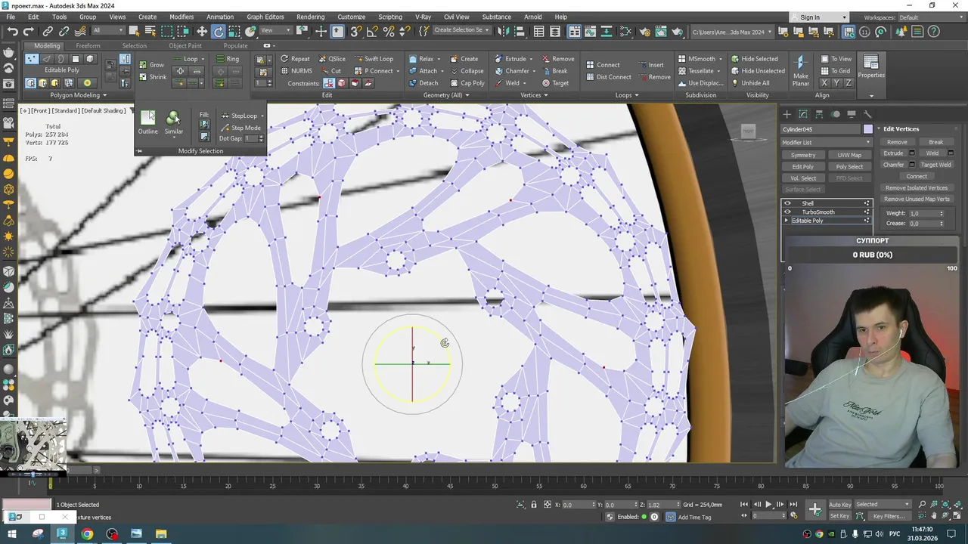The height and width of the screenshot is (544, 968).
Task: Expand the Editable Poly stack entry
Action: coord(786,221)
